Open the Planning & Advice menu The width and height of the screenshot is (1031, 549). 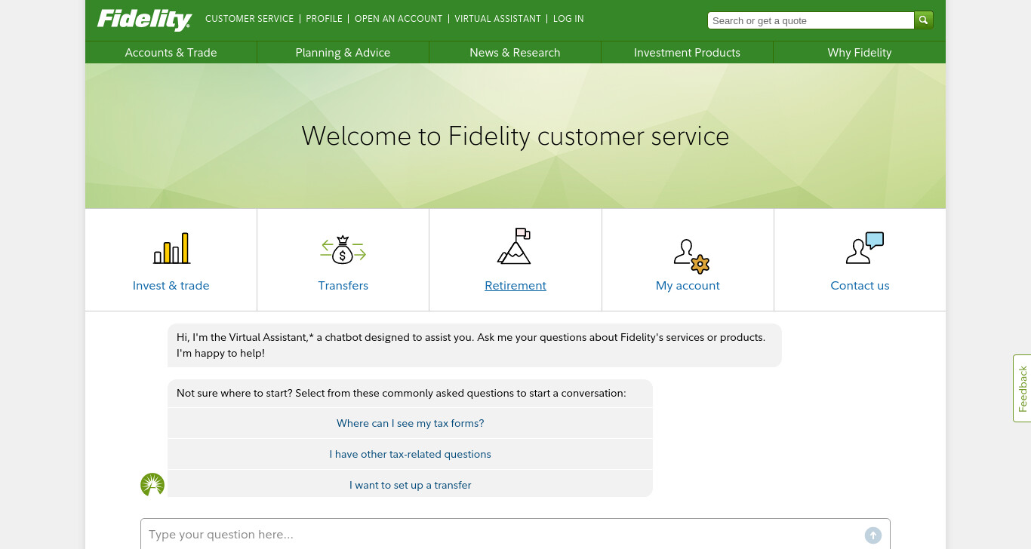tap(343, 53)
